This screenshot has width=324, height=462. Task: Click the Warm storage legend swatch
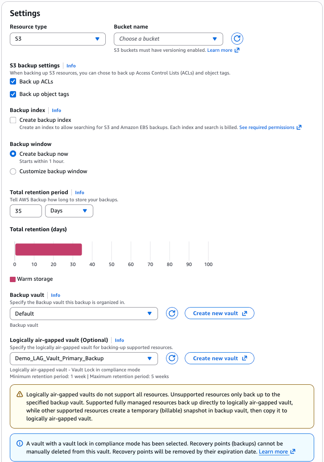pyautogui.click(x=13, y=279)
